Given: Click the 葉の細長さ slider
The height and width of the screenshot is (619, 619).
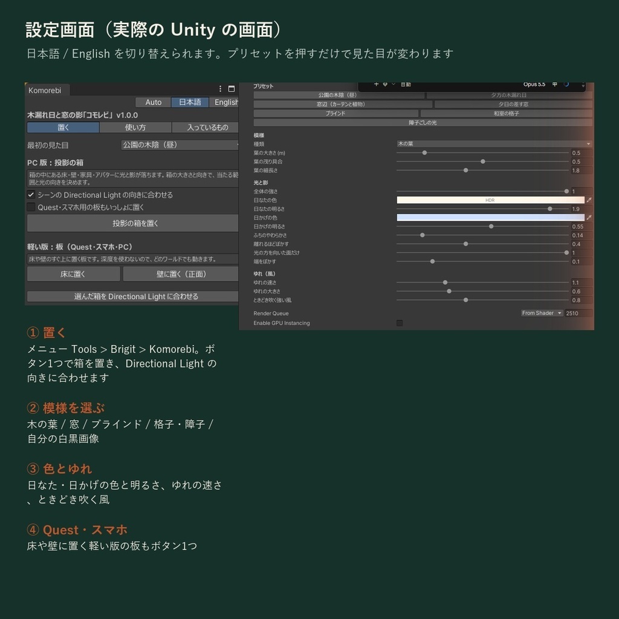Looking at the screenshot, I should [x=482, y=170].
